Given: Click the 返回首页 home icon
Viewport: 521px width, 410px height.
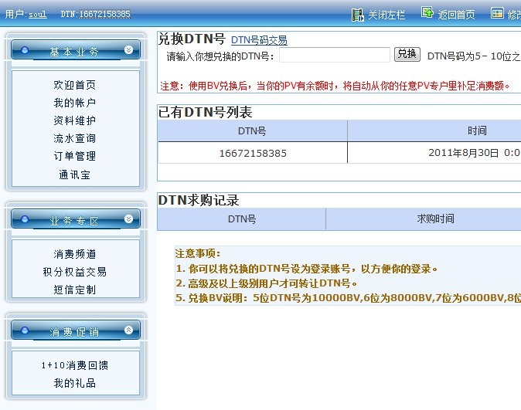Looking at the screenshot, I should [427, 12].
